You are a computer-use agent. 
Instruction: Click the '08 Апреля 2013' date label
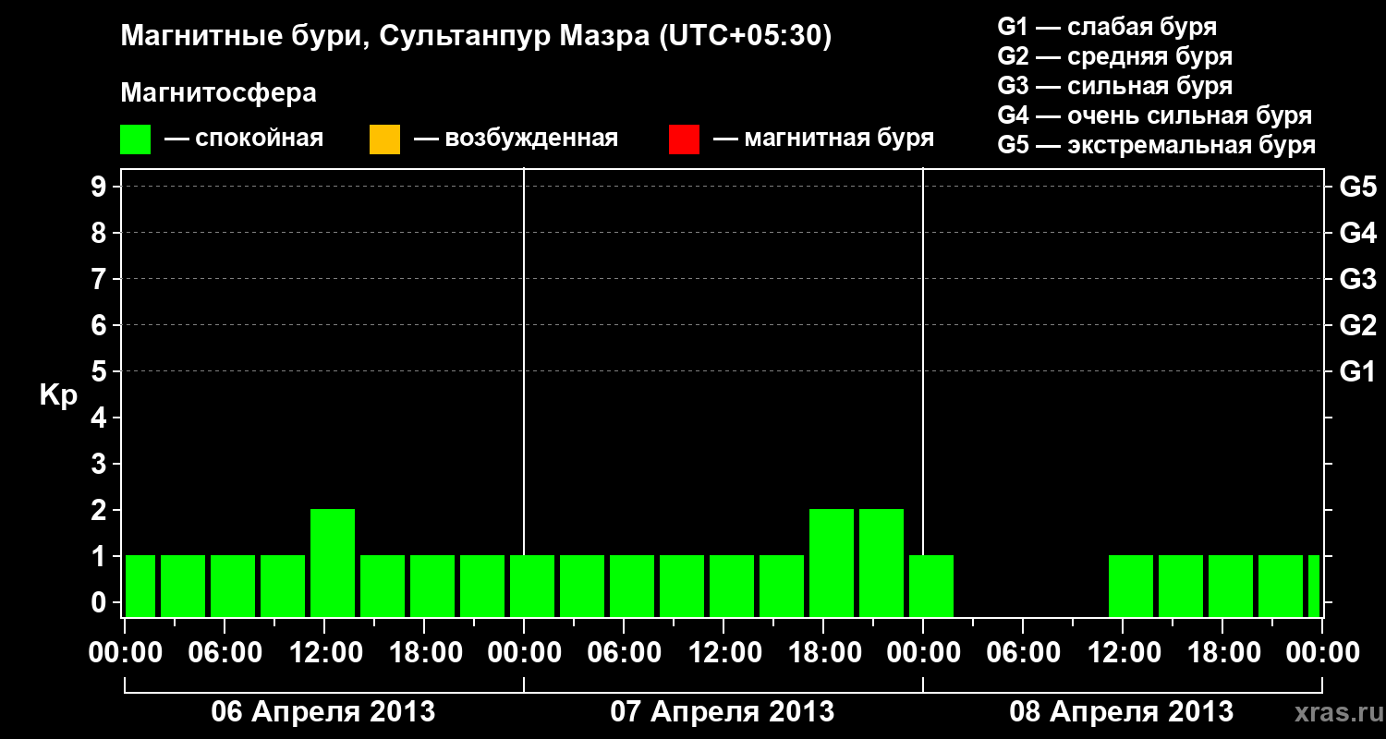(1122, 712)
